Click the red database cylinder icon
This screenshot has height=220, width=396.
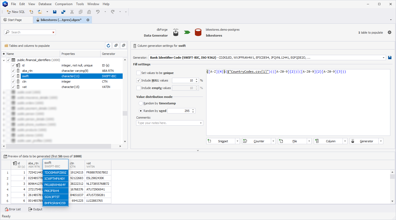click(x=198, y=32)
